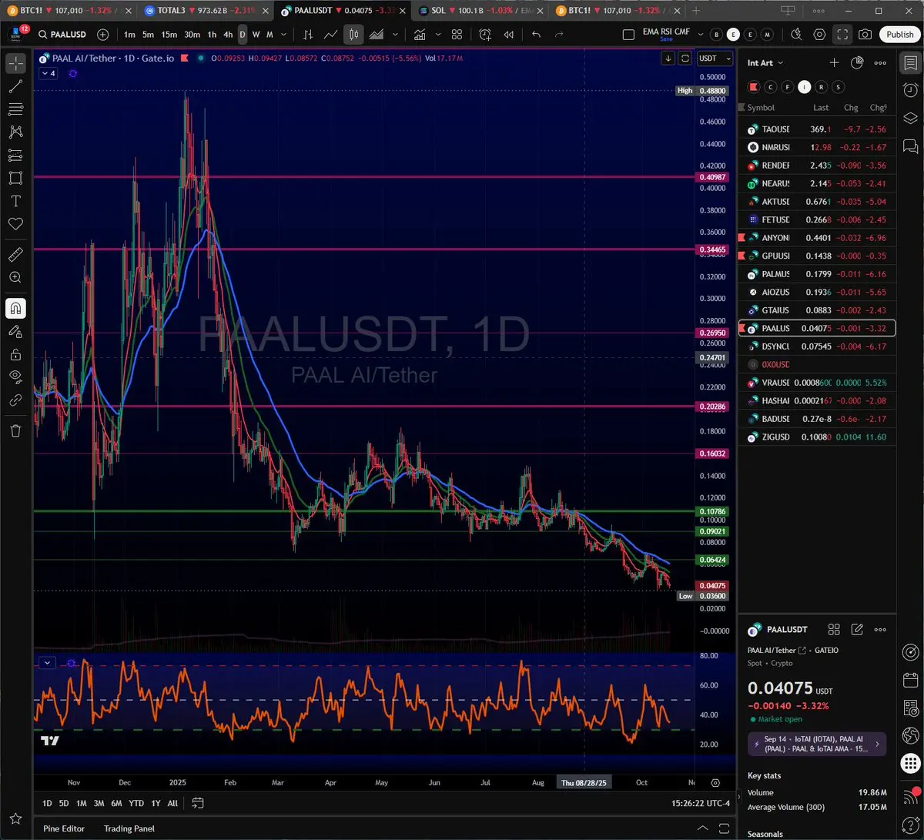Open the Pine Editor tab
This screenshot has height=840, width=924.
pos(64,828)
